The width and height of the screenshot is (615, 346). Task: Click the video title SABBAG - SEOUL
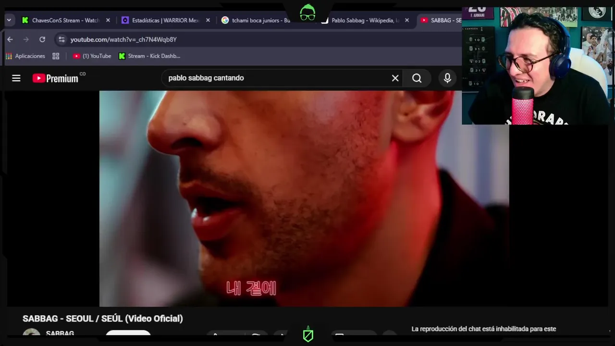tap(103, 319)
